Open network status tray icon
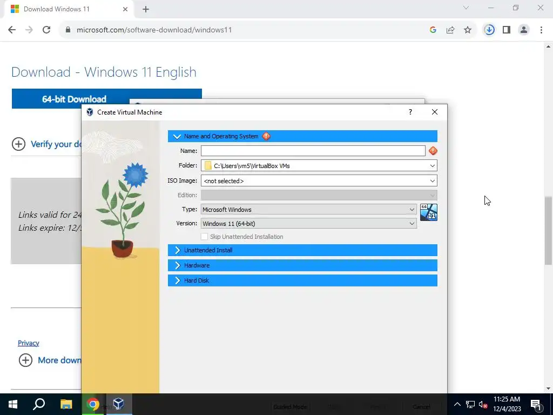The width and height of the screenshot is (553, 415). 470,404
